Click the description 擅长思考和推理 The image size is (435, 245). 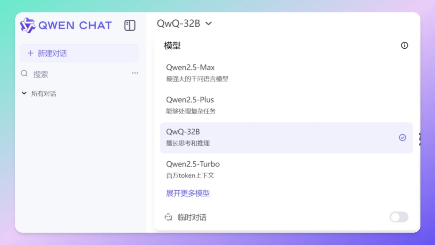click(188, 143)
